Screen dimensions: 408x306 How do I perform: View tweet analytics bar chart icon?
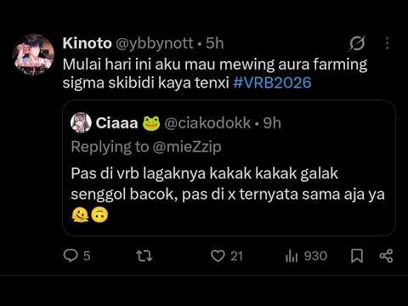[x=292, y=256]
